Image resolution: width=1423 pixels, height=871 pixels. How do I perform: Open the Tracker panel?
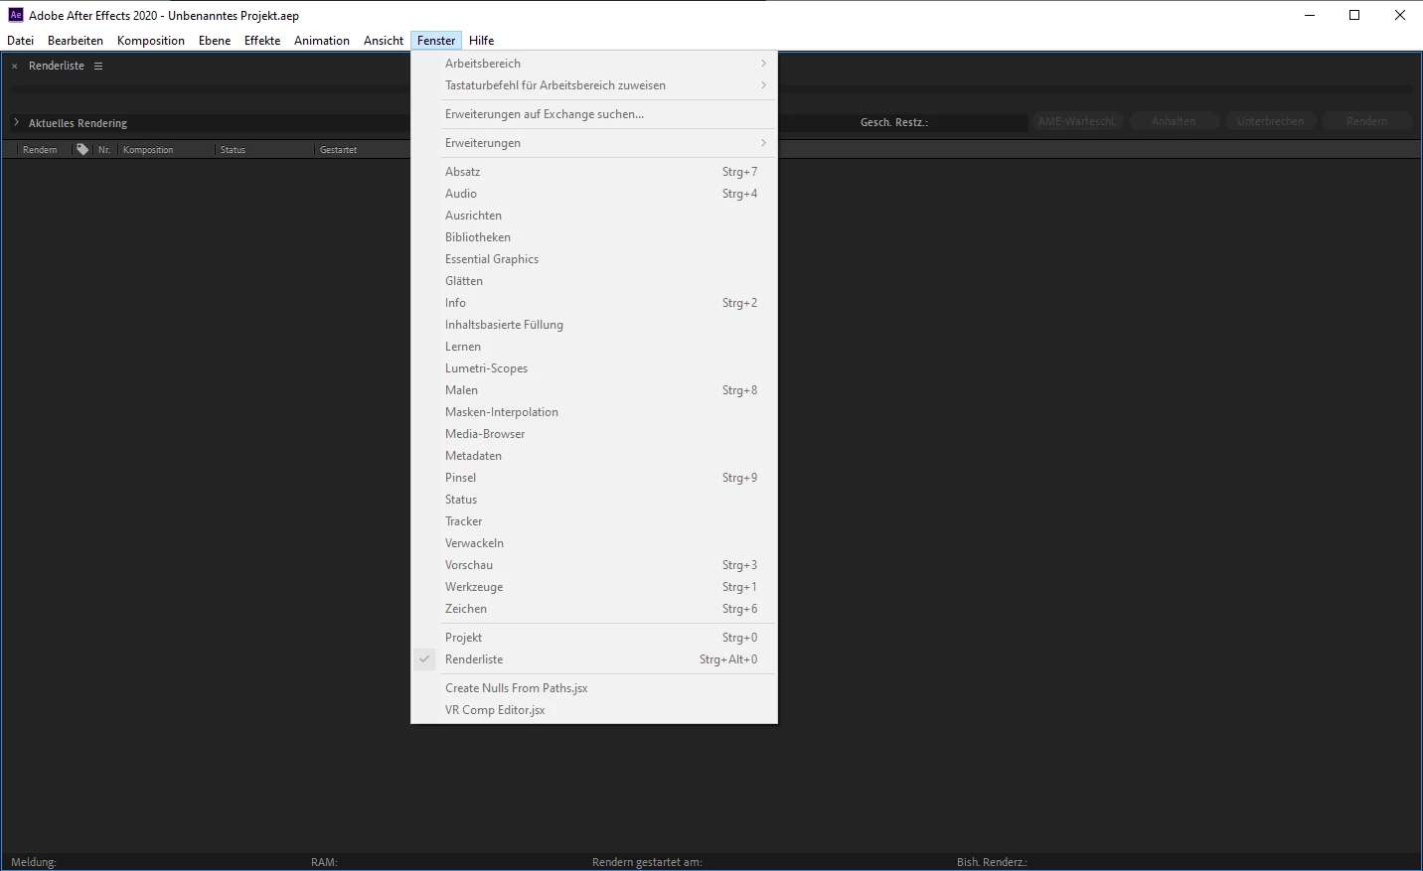pyautogui.click(x=594, y=521)
